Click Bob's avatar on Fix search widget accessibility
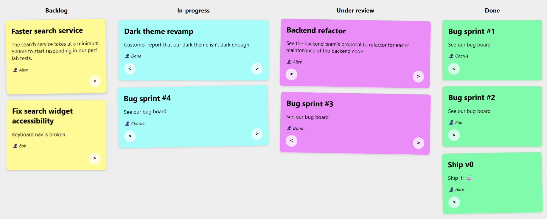This screenshot has width=547, height=219. (x=15, y=146)
